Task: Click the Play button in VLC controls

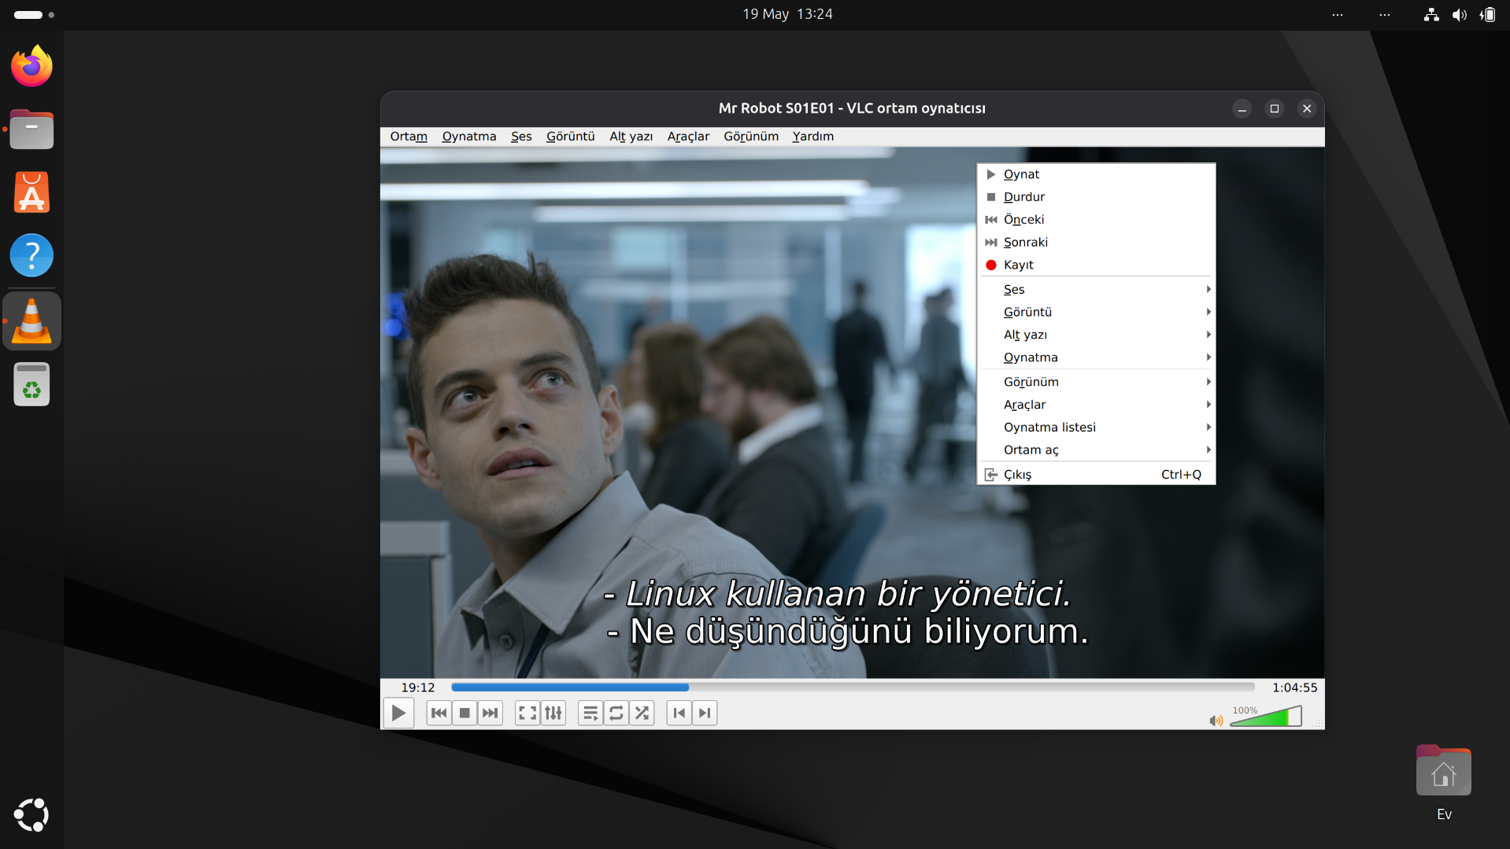Action: [x=398, y=713]
